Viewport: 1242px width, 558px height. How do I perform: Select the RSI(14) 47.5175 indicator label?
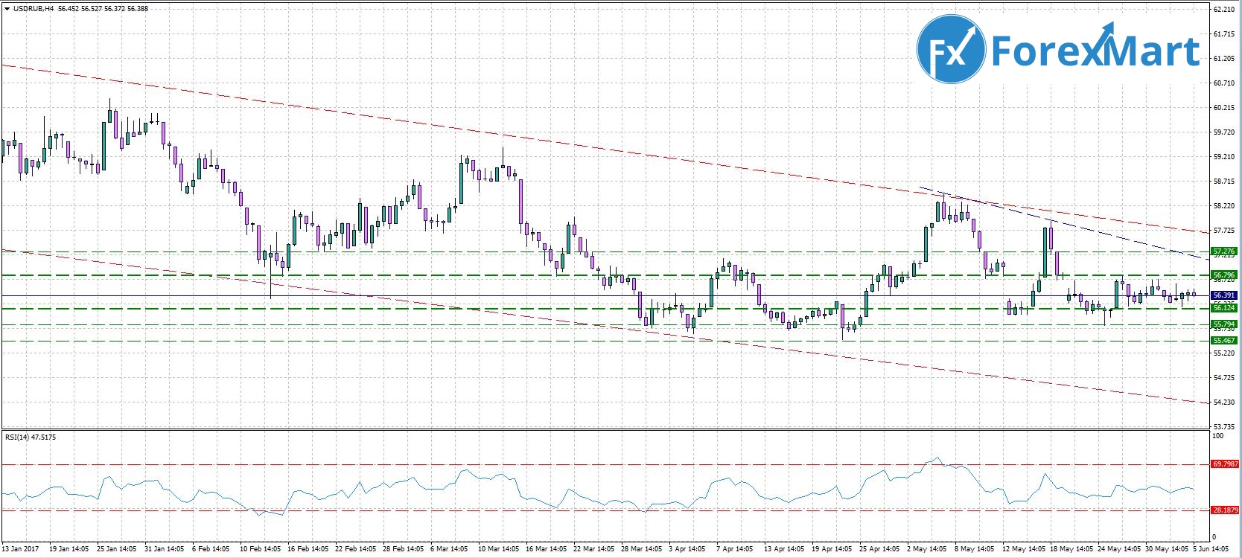31,437
